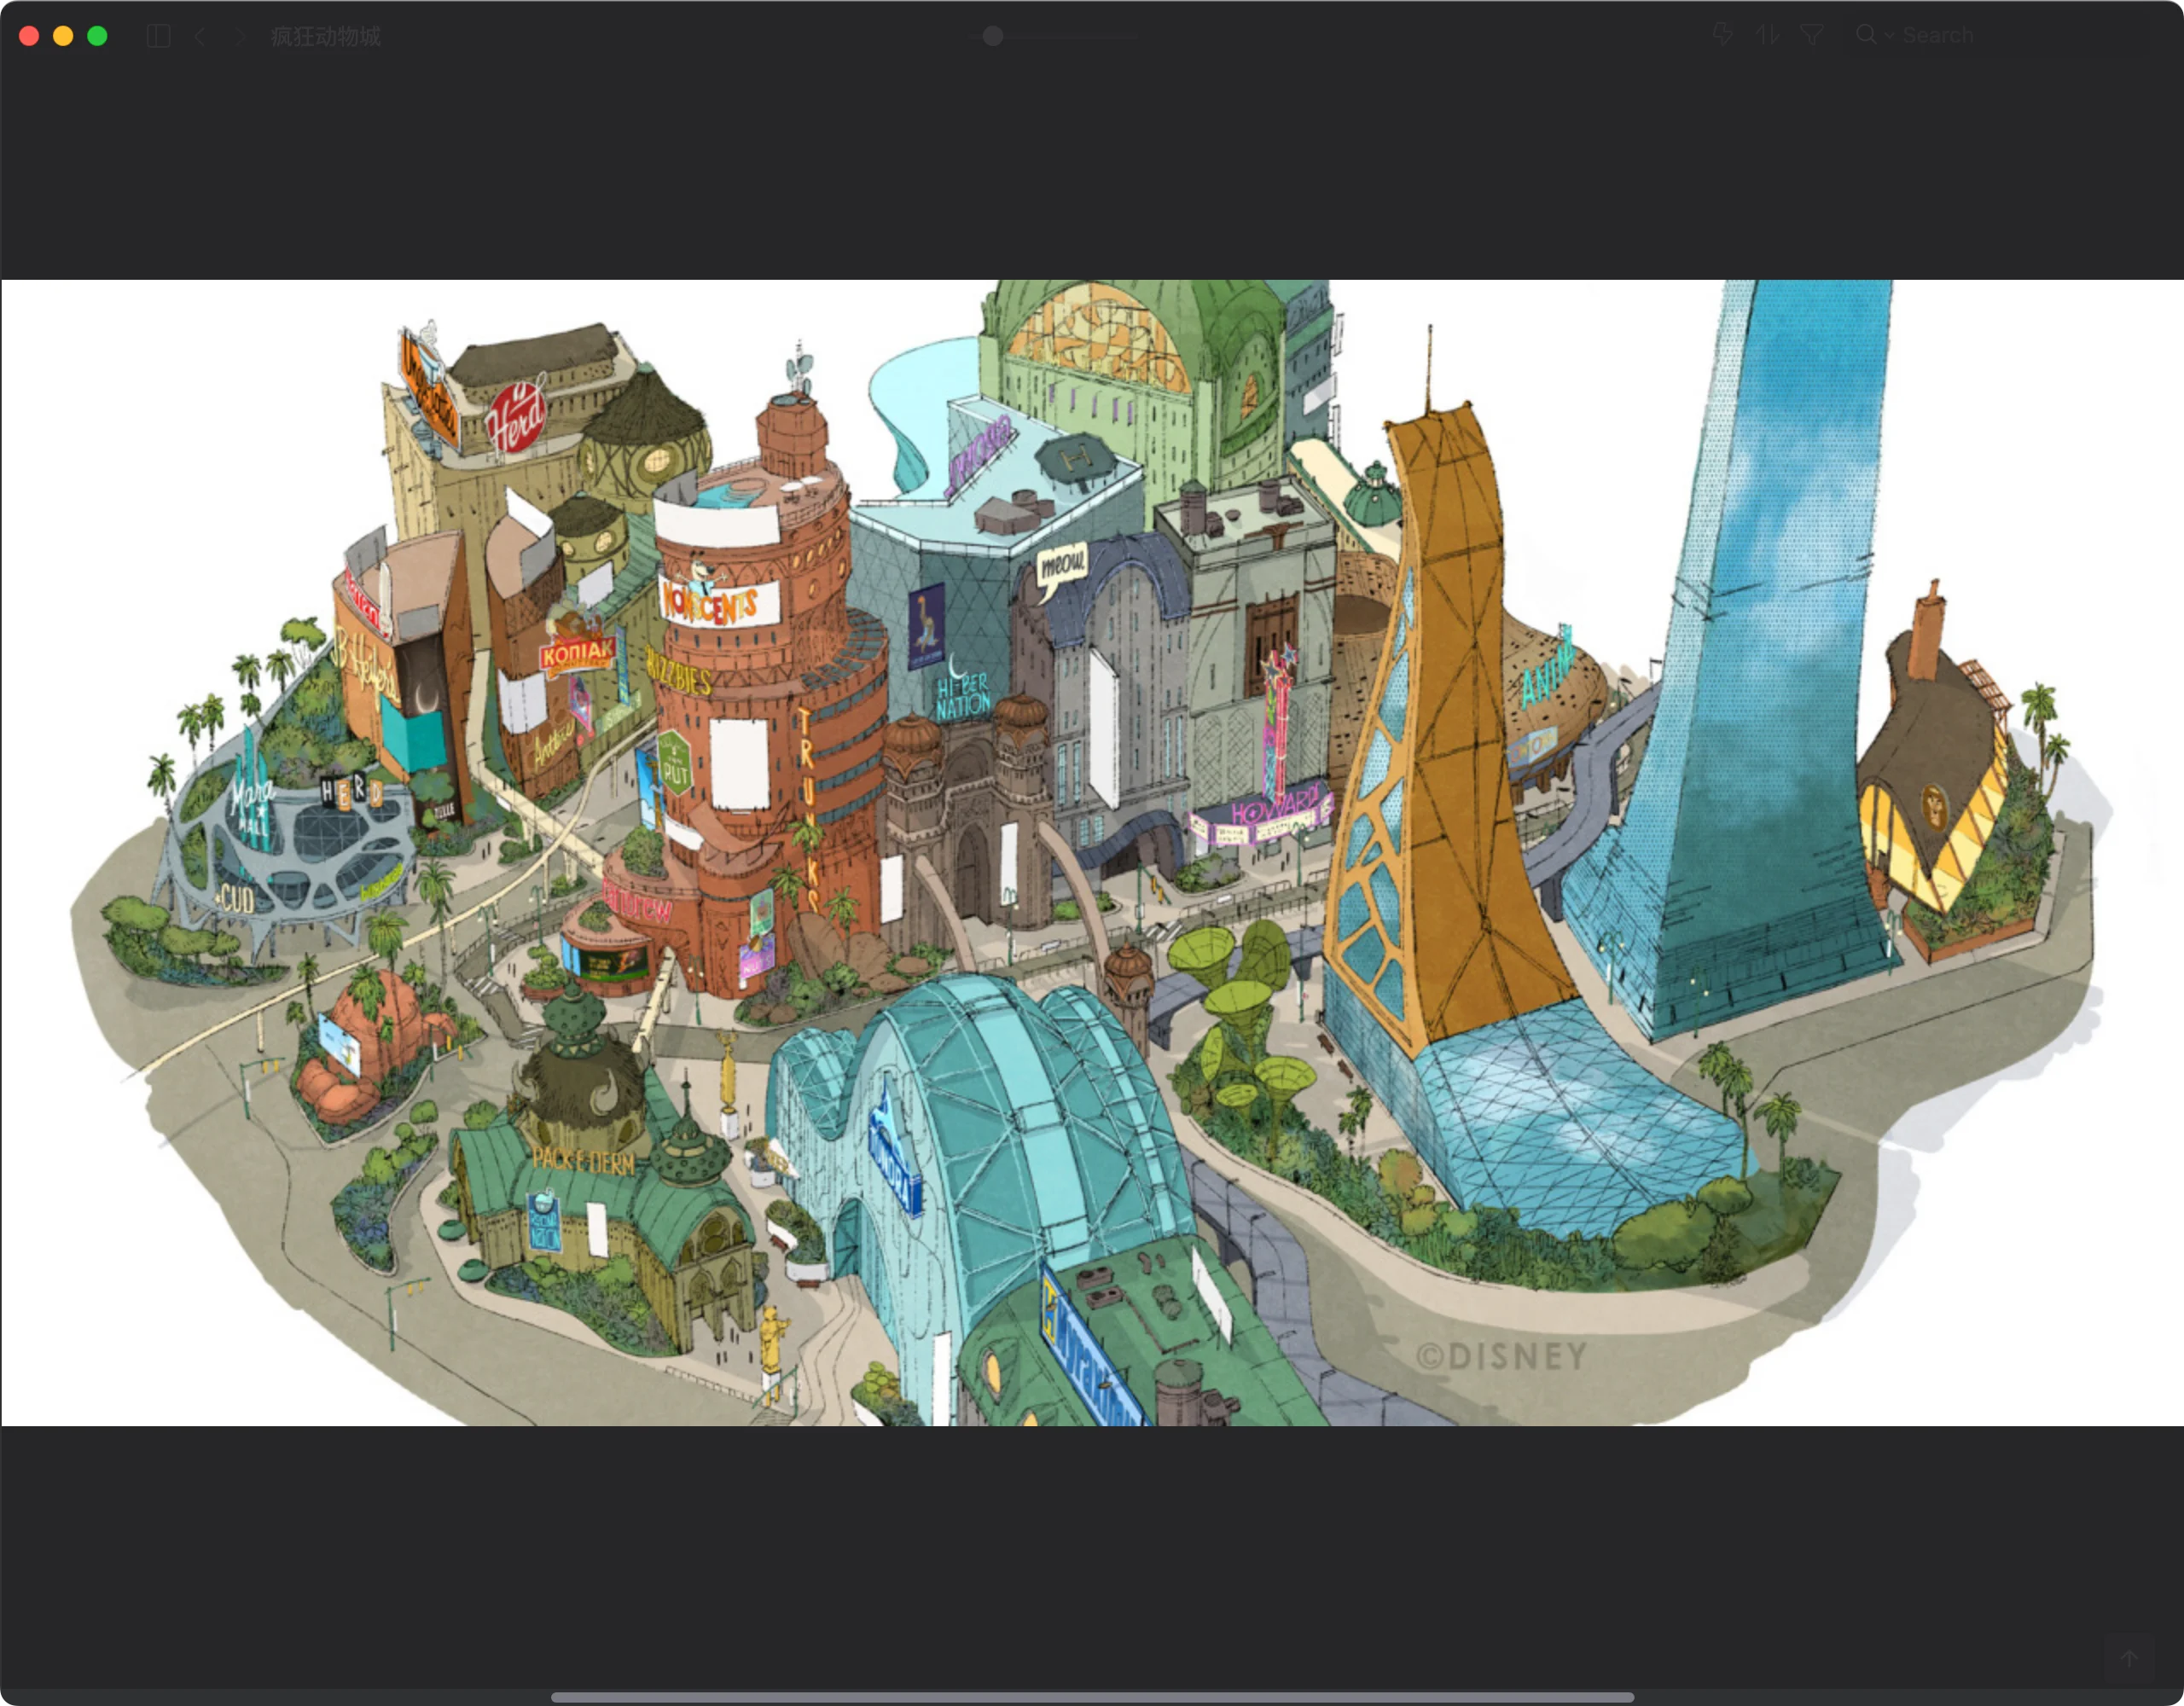Toggle the sidebar panel icon

[158, 36]
